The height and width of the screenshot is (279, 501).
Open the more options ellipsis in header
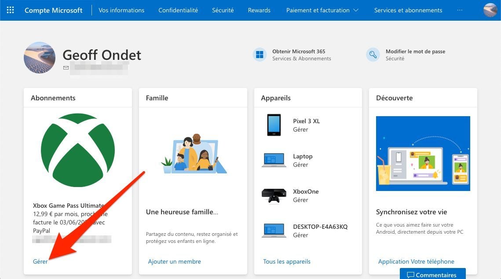460,10
